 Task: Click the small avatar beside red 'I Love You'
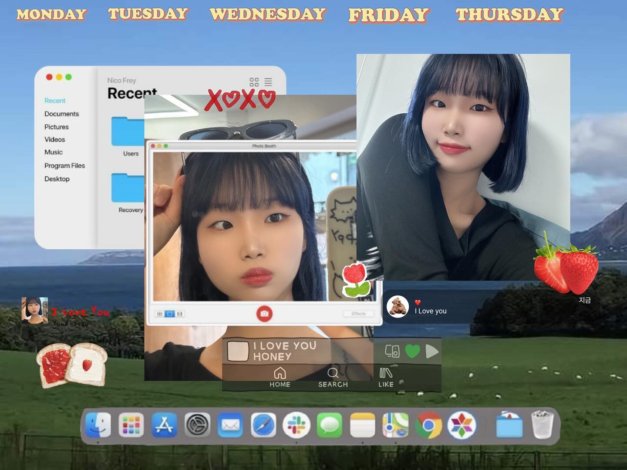tap(35, 310)
